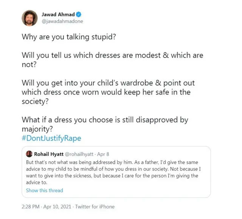242x219 pixels.
Task: Click Jawad Ahmad's profile picture
Action: [29, 18]
